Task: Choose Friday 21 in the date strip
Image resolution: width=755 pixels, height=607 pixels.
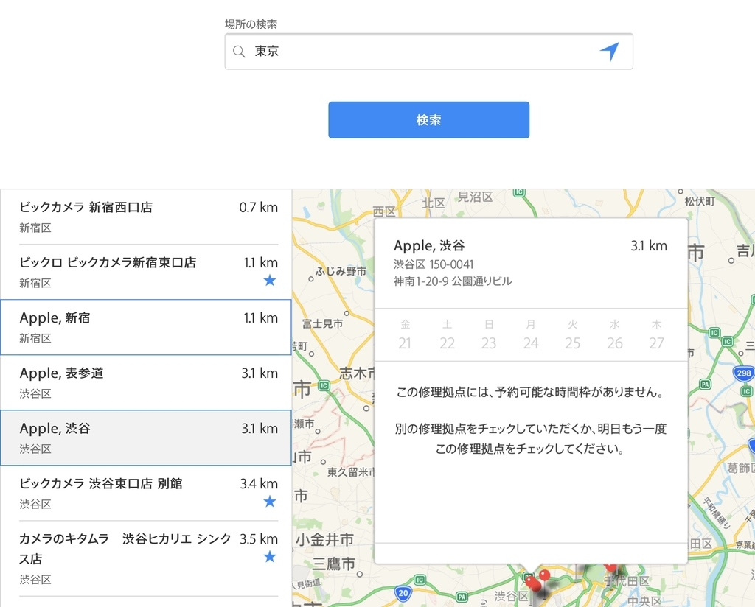Action: pyautogui.click(x=405, y=334)
